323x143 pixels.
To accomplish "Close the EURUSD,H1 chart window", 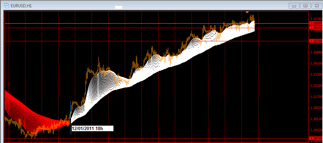I will [316, 6].
